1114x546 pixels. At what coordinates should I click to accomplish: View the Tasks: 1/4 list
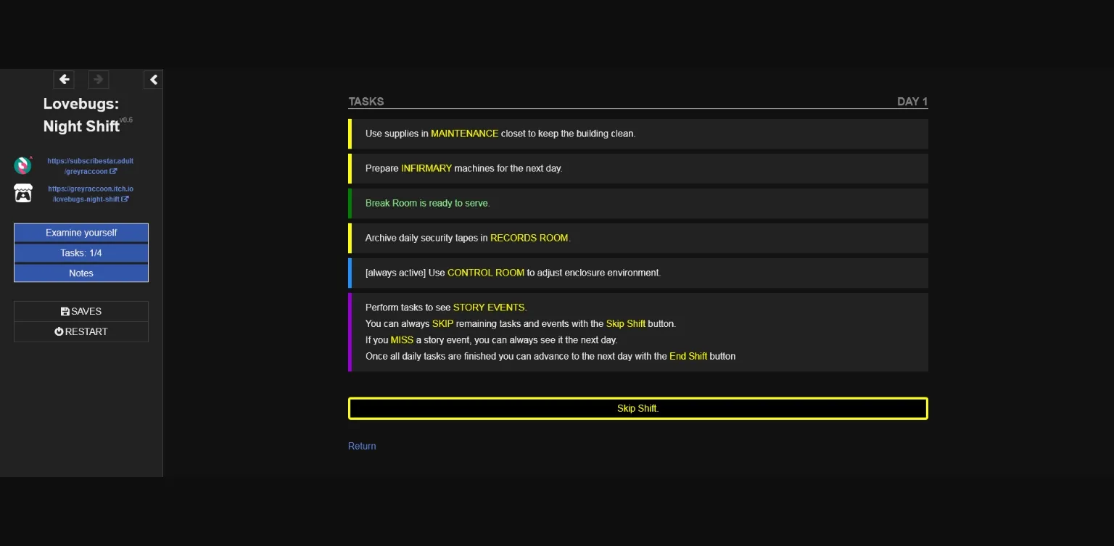pyautogui.click(x=81, y=252)
